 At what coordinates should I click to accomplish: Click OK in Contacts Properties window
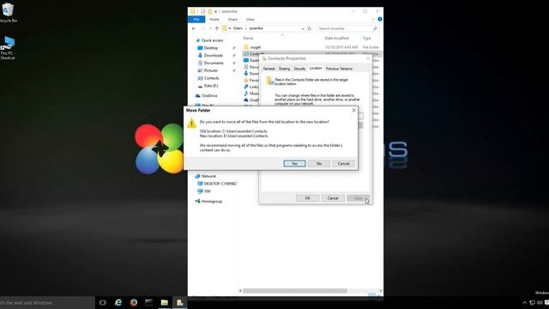pos(307,198)
